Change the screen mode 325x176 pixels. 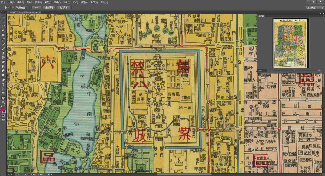3,120
